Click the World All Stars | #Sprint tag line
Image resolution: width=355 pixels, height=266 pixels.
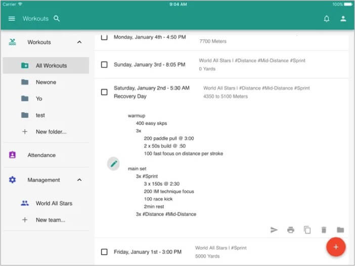[221, 248]
